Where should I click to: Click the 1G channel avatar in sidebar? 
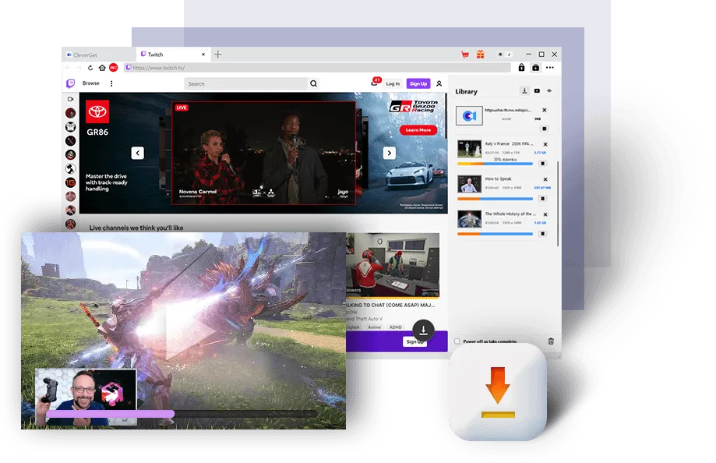[70, 182]
